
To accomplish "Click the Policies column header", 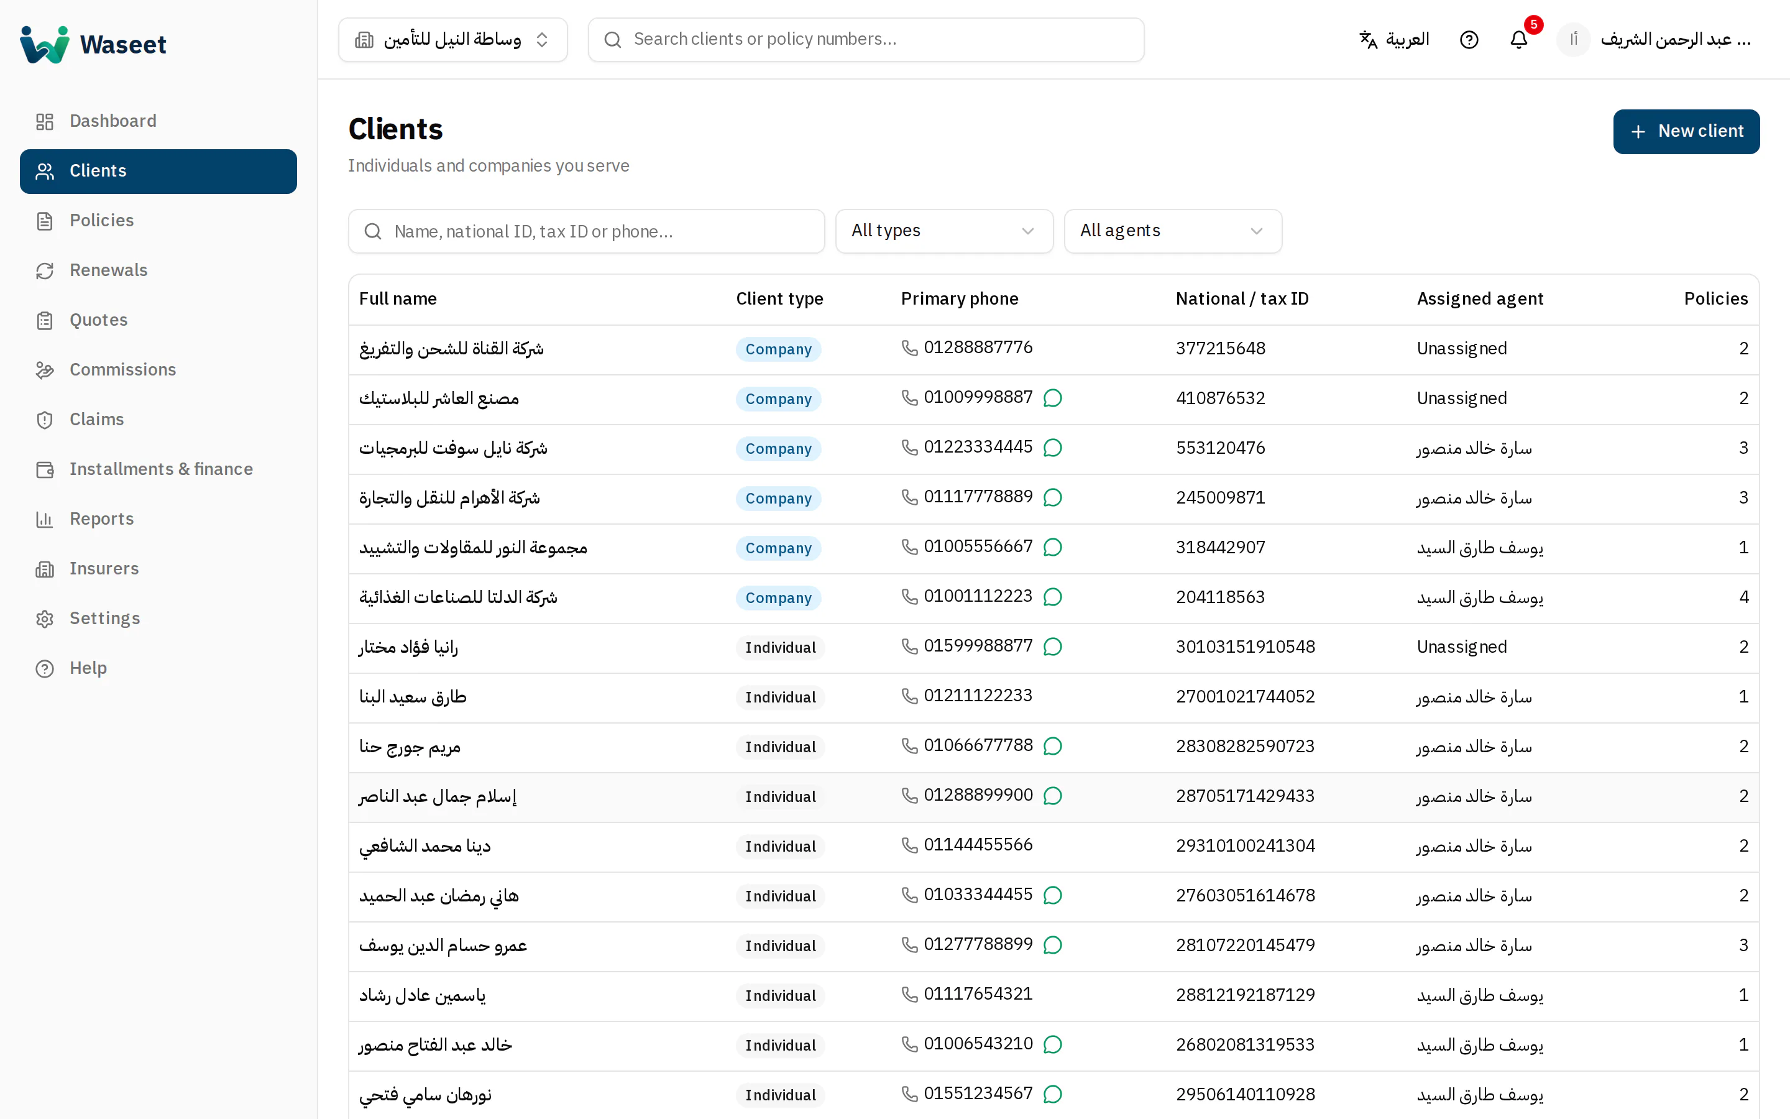I will coord(1716,299).
